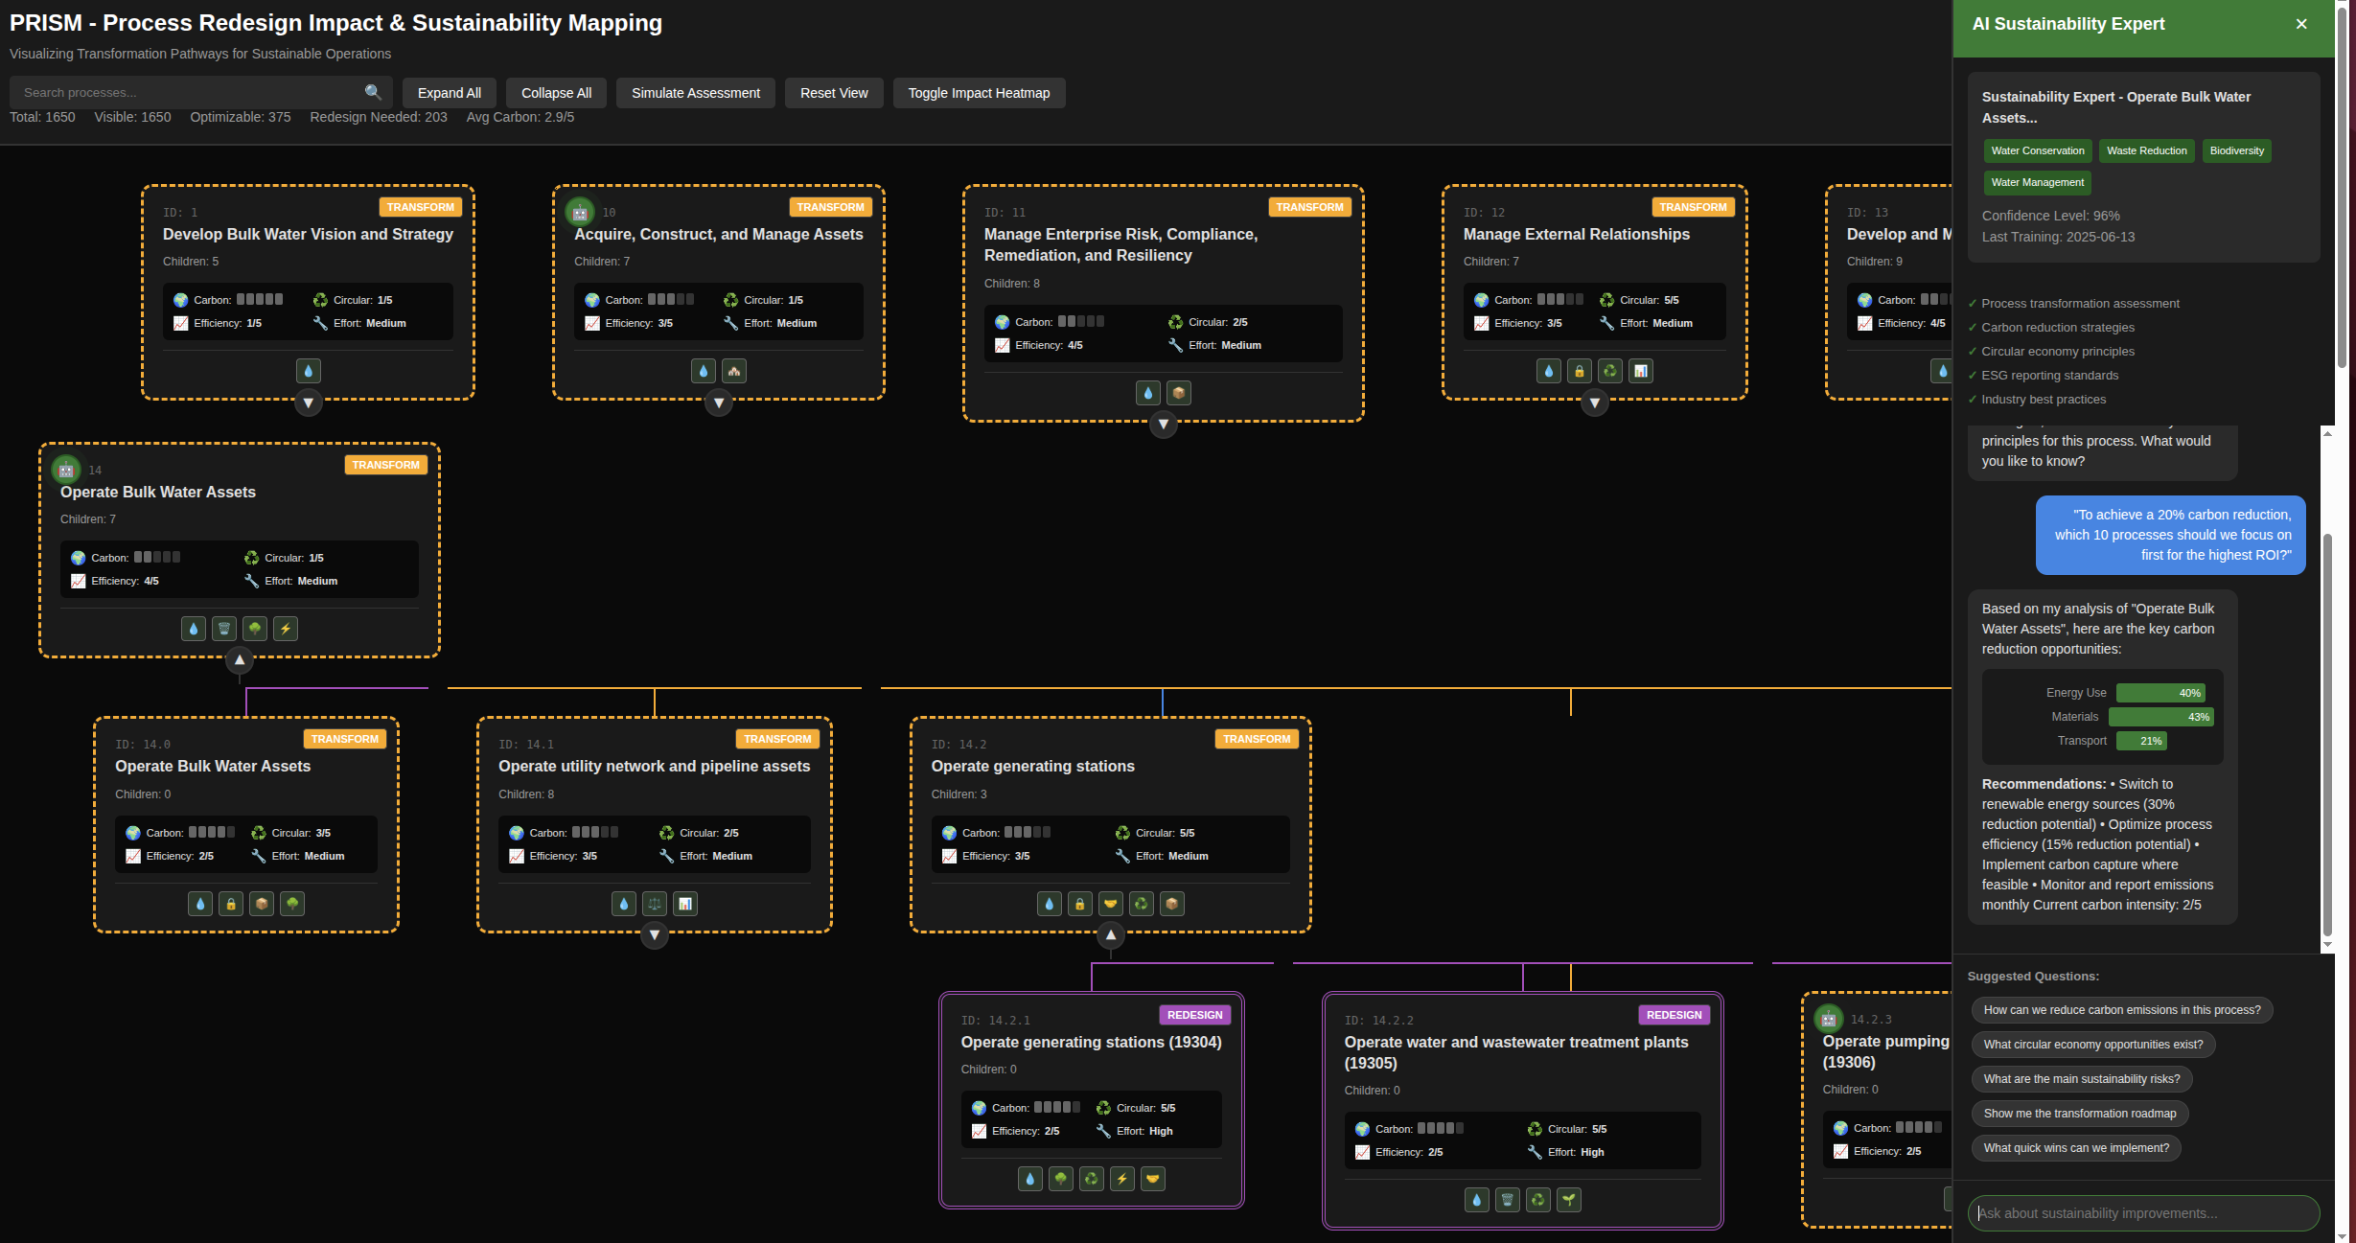Select 'Show me the transformation roadmap' suggestion
The height and width of the screenshot is (1243, 2356).
(2080, 1113)
